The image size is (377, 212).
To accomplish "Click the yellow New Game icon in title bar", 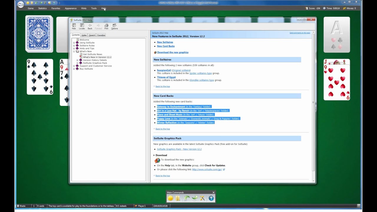I will (28, 3).
